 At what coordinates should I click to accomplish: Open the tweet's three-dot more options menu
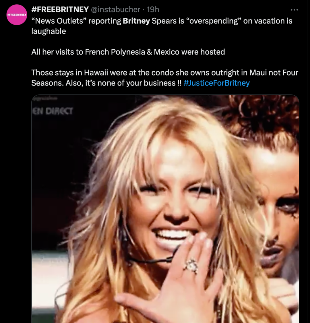pyautogui.click(x=294, y=10)
